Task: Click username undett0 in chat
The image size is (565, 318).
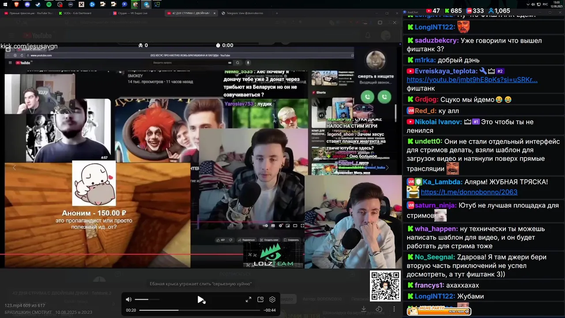Action: click(x=428, y=141)
